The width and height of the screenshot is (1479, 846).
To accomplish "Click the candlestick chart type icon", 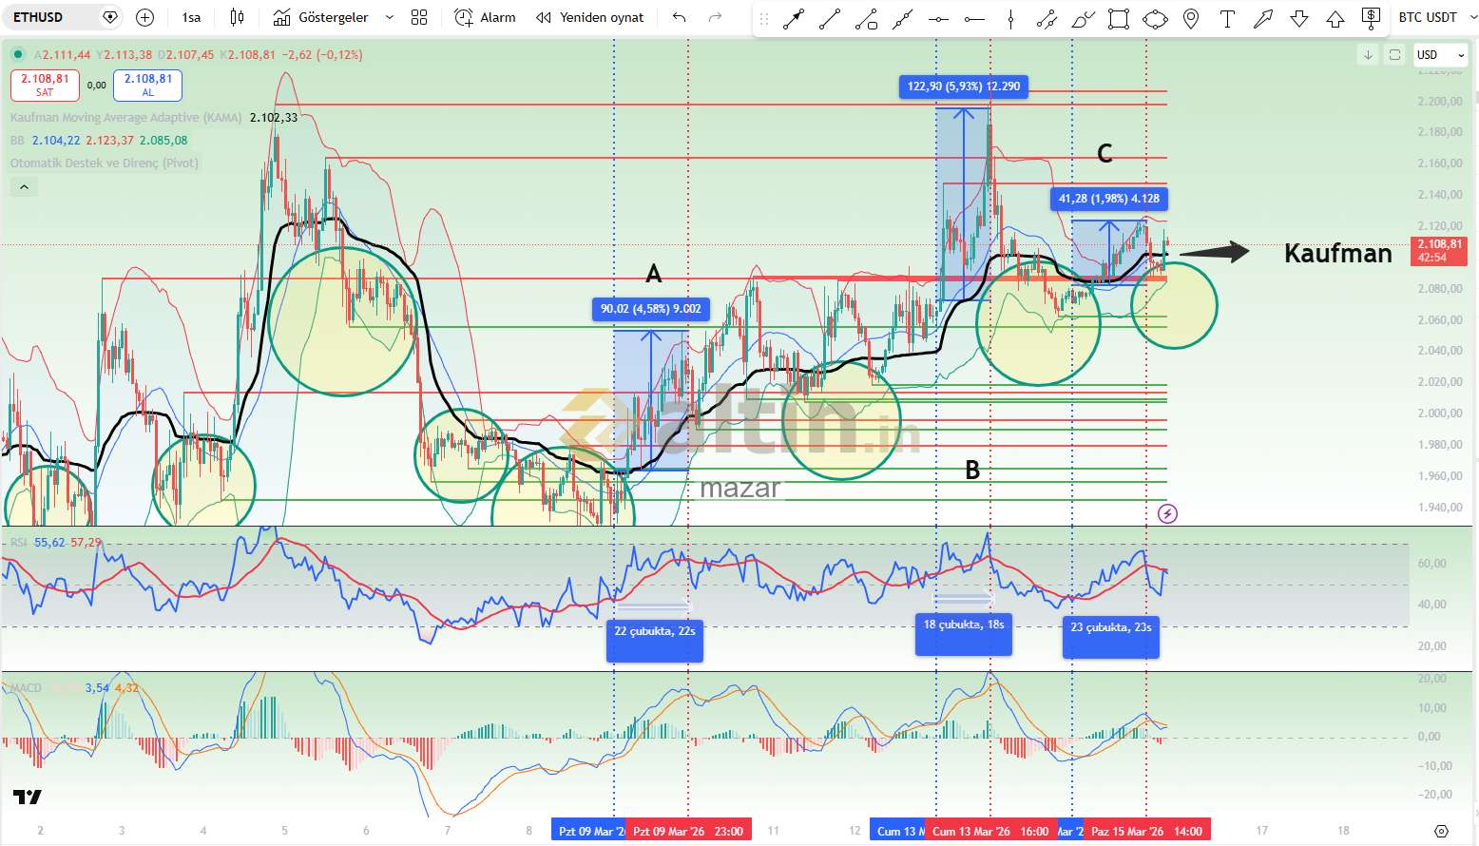I will coord(237,17).
